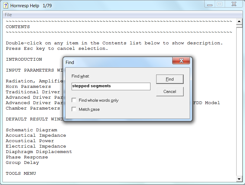Click the TOOLS MENU heading
This screenshot has height=185, width=245.
coord(21,174)
